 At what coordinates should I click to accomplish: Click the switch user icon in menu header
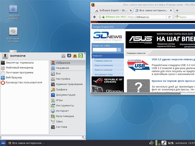click(75, 56)
